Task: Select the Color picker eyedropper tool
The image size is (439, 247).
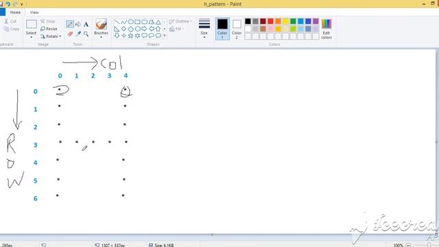Action: [78, 34]
